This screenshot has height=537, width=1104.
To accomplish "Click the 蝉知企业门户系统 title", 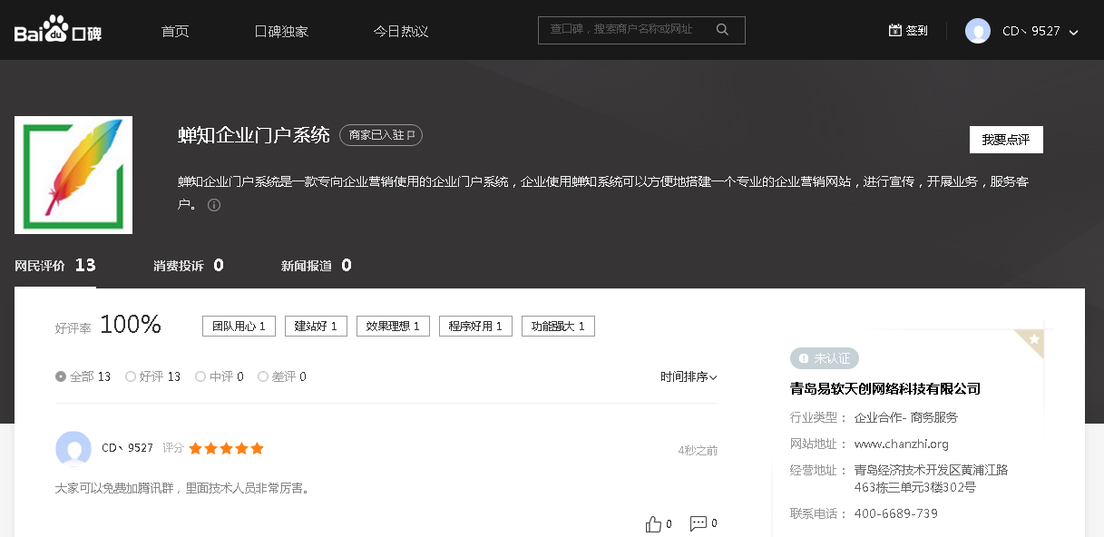I will pyautogui.click(x=254, y=135).
